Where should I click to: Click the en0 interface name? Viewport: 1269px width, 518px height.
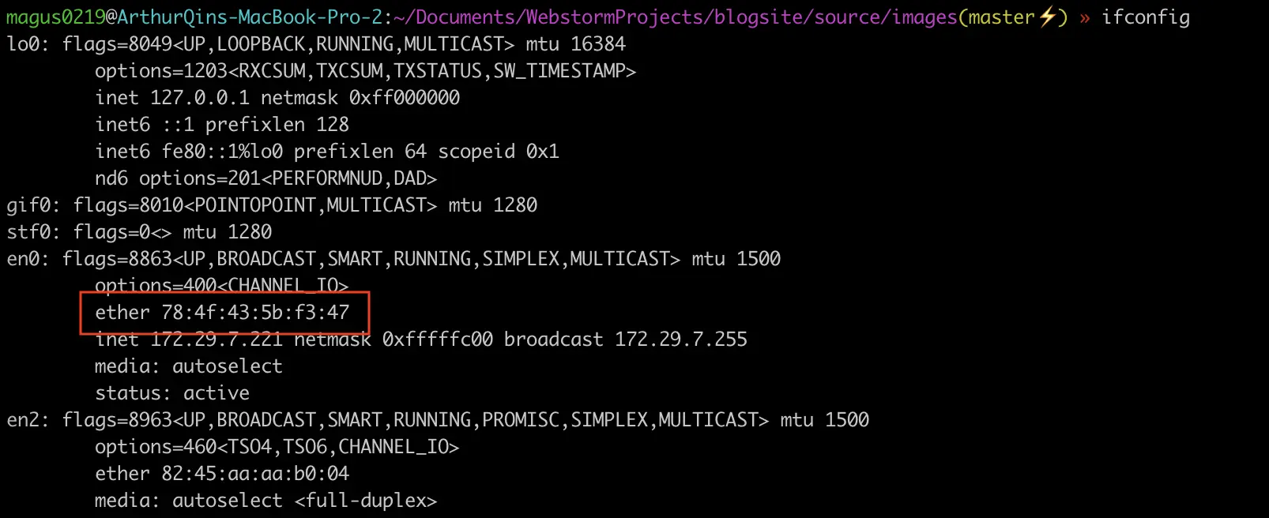point(24,259)
